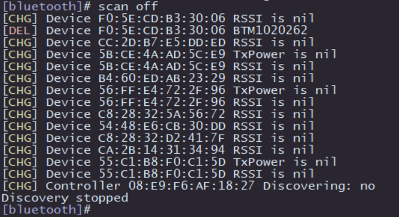This screenshot has width=399, height=217.
Task: Click controller address 08:E9:F6:AF:18:27
Action: (191, 186)
